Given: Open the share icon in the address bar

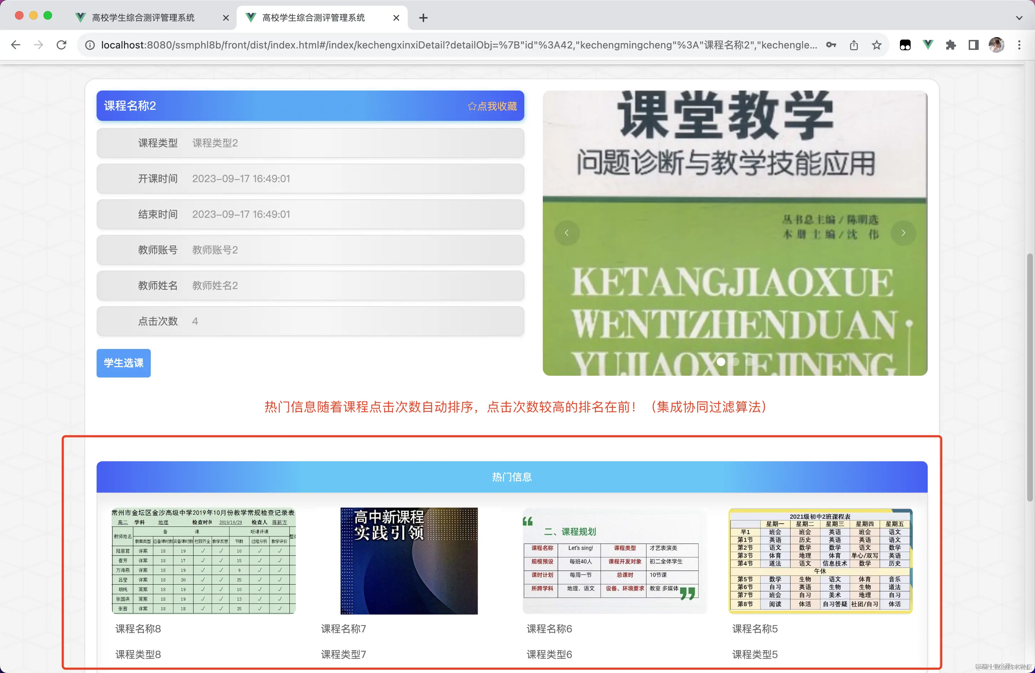Looking at the screenshot, I should (x=854, y=45).
